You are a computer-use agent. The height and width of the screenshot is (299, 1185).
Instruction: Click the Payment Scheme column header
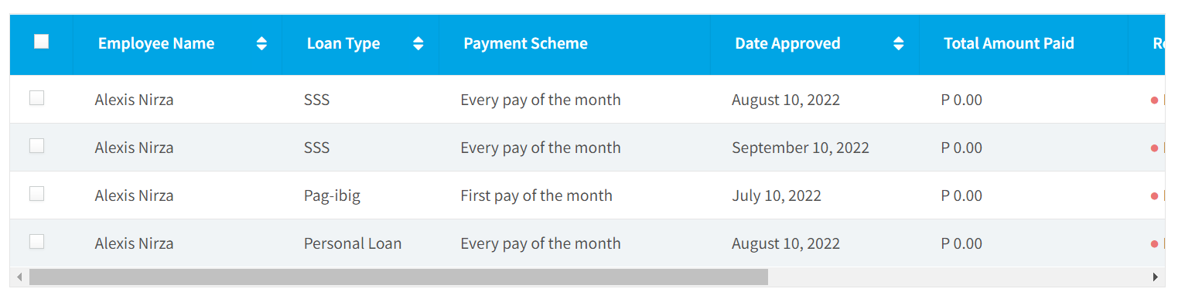click(525, 44)
